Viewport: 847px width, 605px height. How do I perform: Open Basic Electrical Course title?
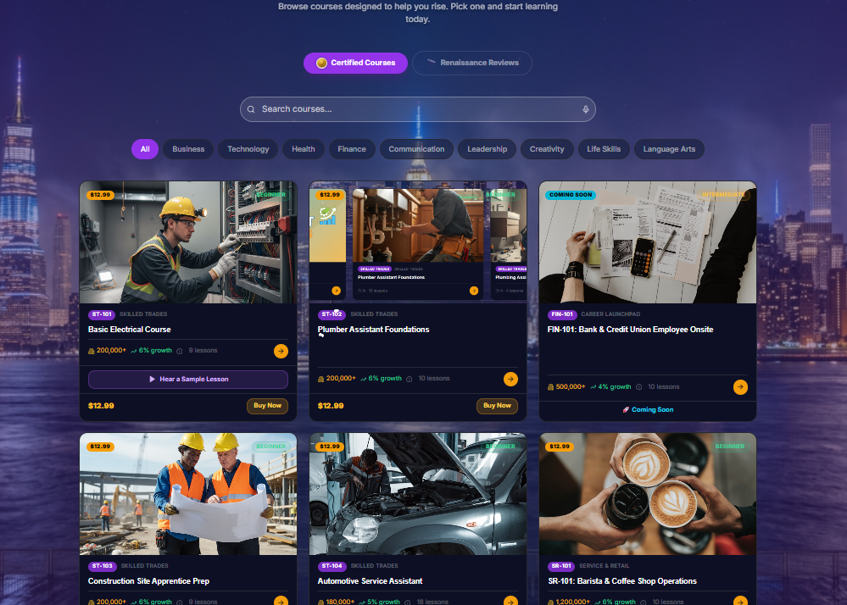tap(130, 330)
